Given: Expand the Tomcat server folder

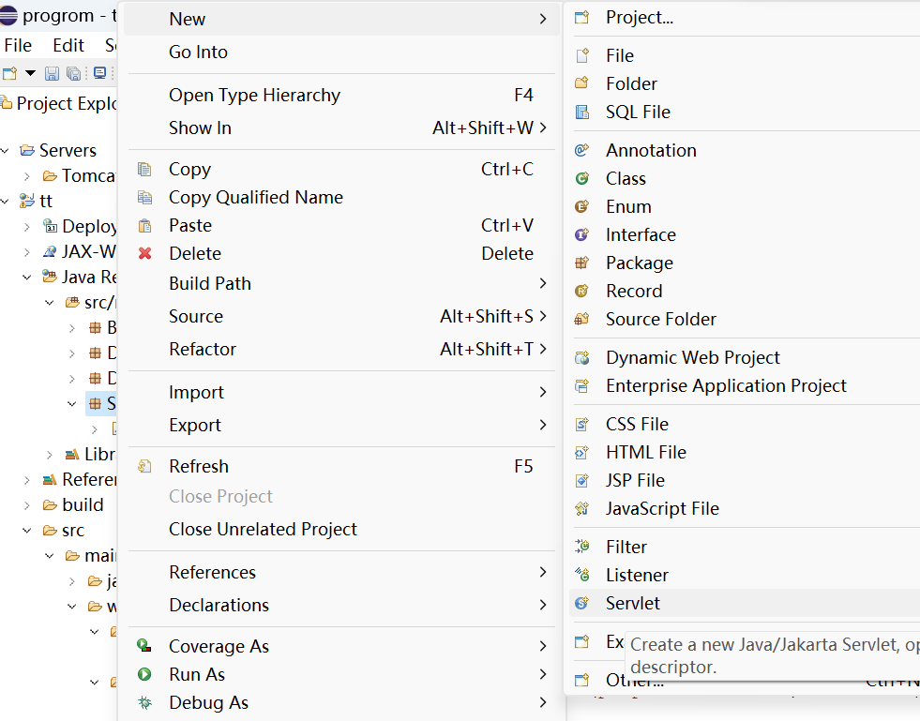Looking at the screenshot, I should [x=27, y=176].
